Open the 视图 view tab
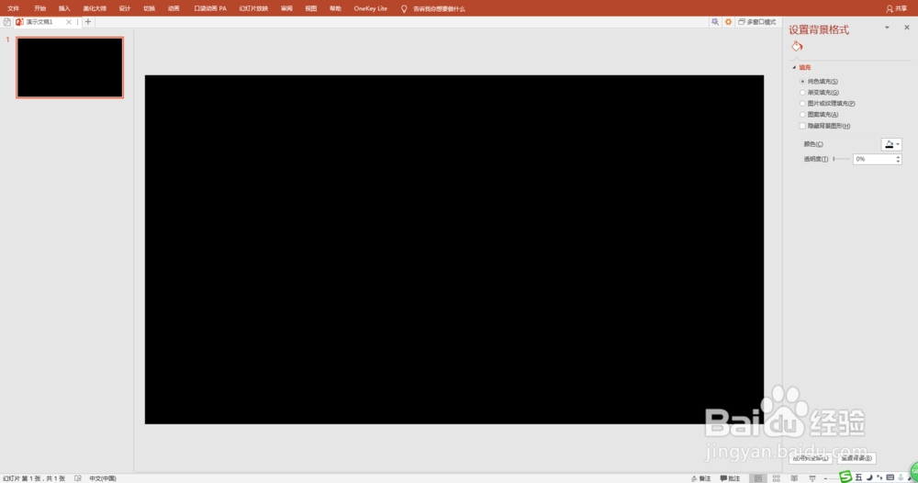This screenshot has width=918, height=483. point(311,9)
